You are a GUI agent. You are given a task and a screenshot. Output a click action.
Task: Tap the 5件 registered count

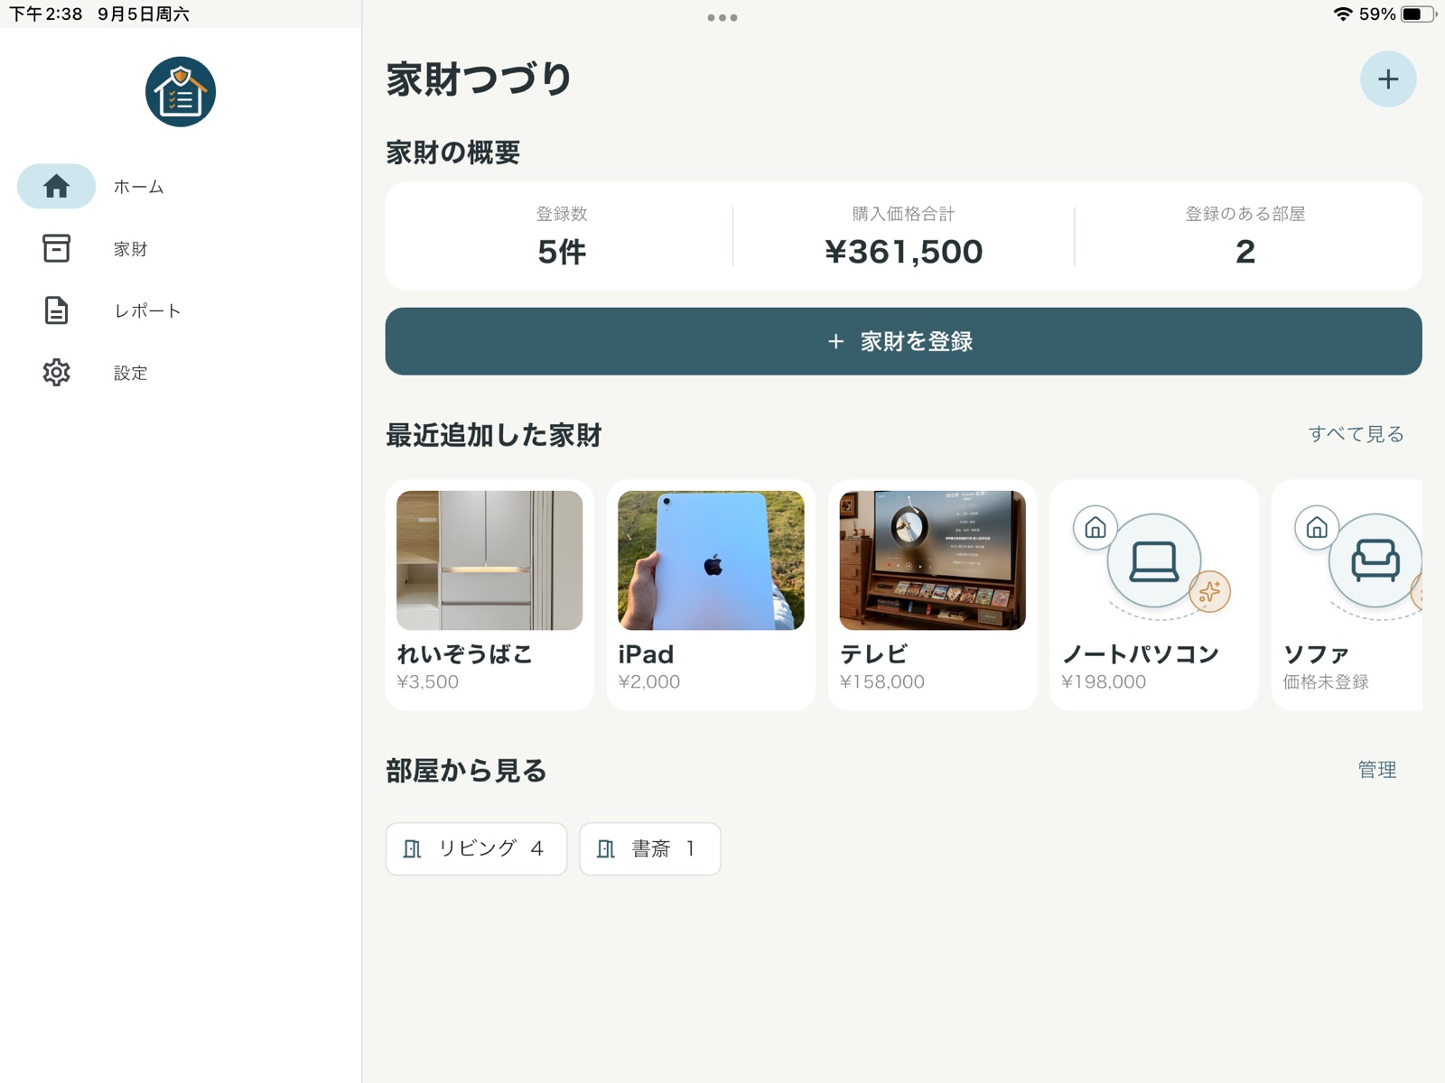coord(562,252)
